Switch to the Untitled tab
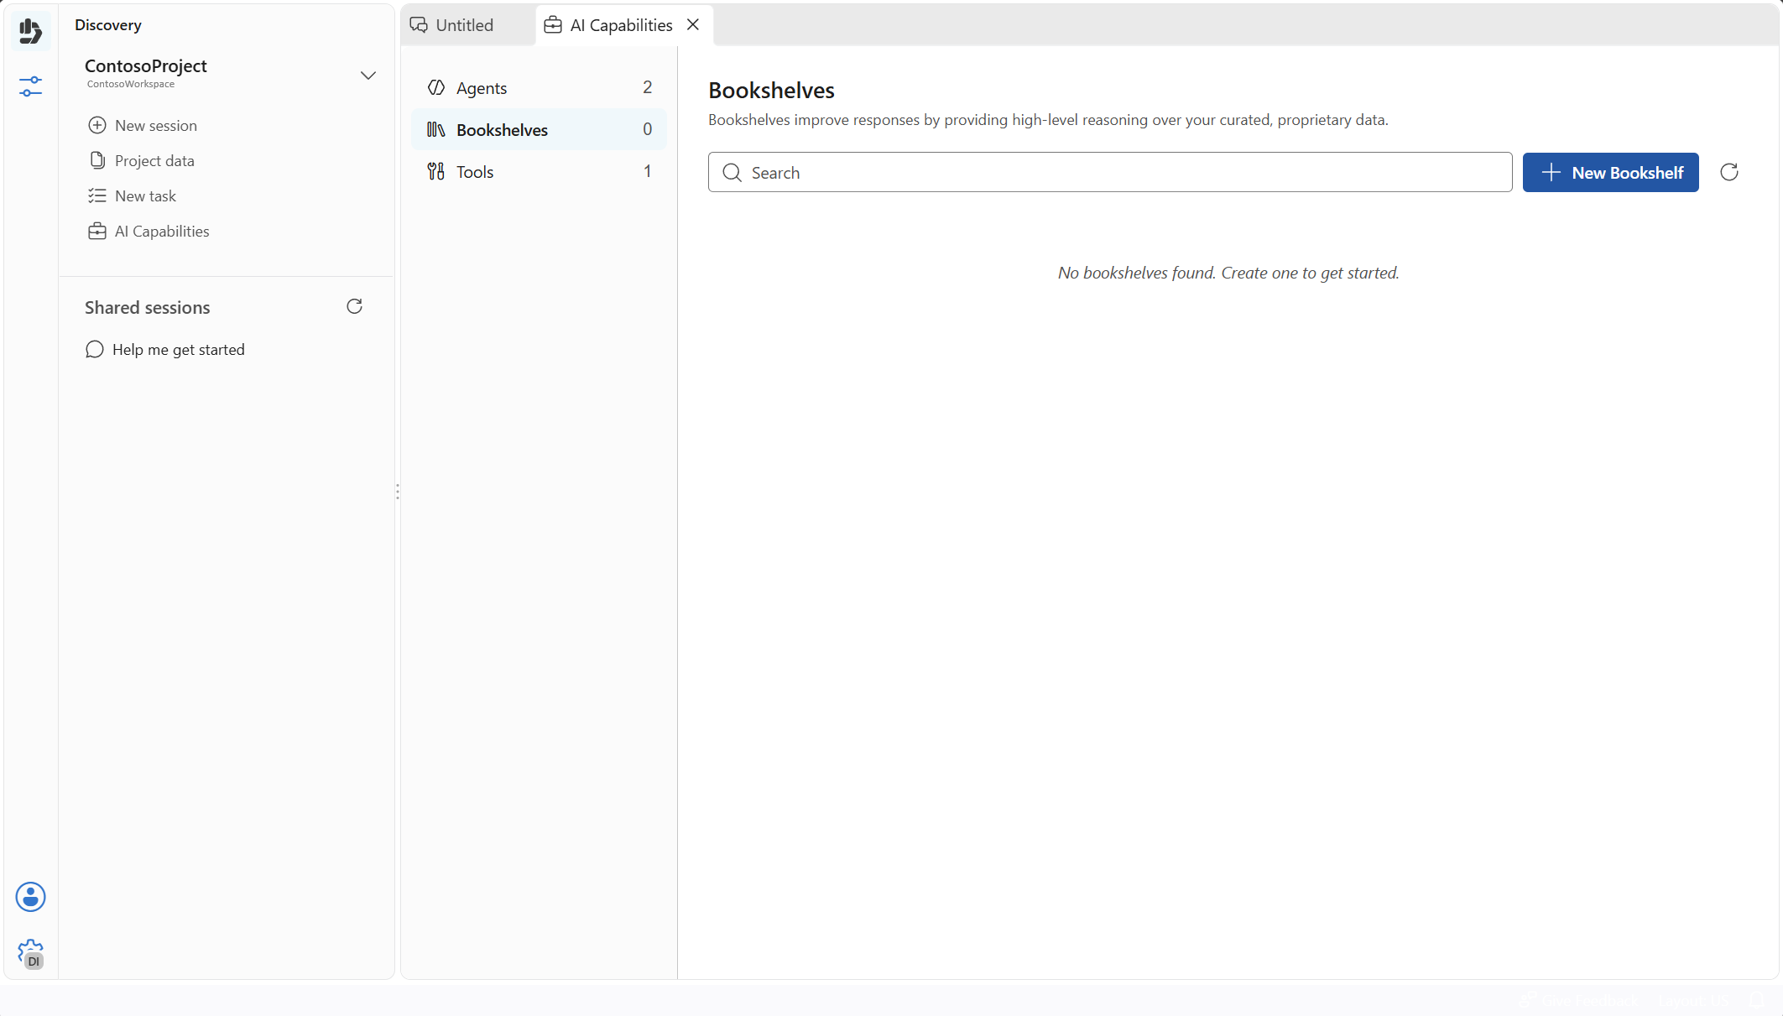Screen dimensions: 1783x1016 [x=452, y=25]
